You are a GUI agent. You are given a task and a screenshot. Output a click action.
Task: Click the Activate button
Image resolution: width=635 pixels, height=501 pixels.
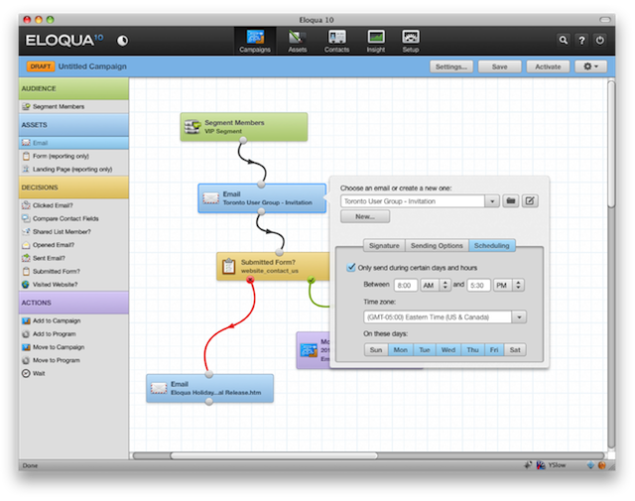click(548, 66)
